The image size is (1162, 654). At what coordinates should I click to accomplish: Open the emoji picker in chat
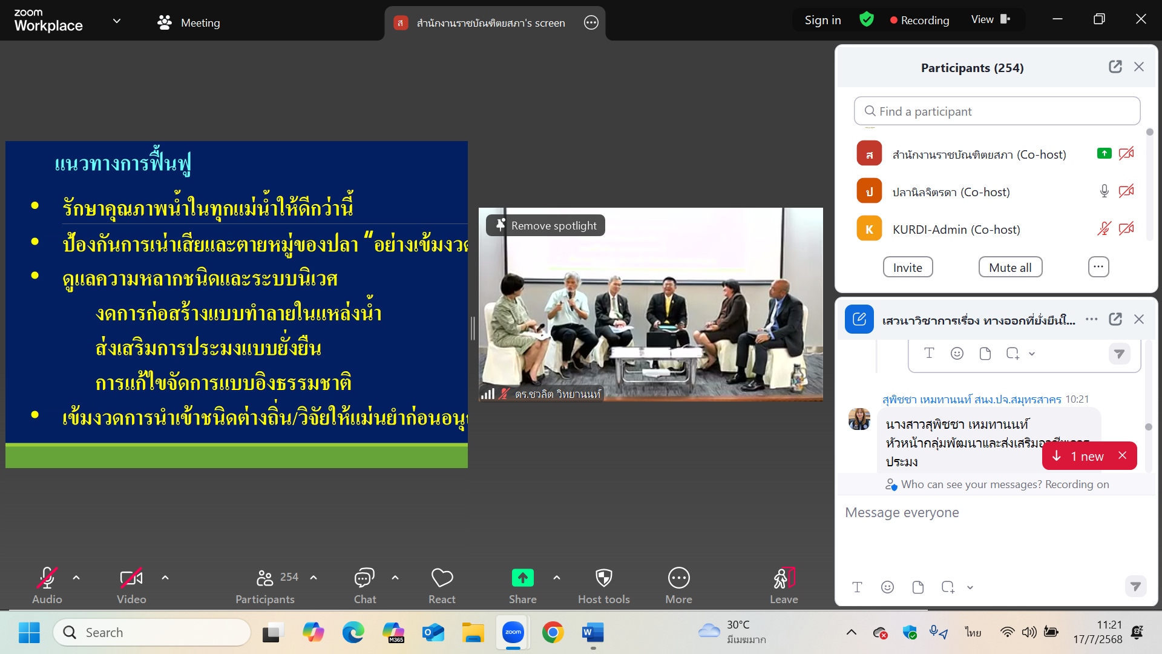(887, 587)
